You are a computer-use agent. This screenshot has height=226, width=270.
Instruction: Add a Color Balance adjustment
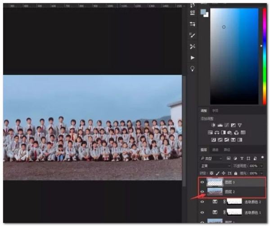tap(217, 132)
